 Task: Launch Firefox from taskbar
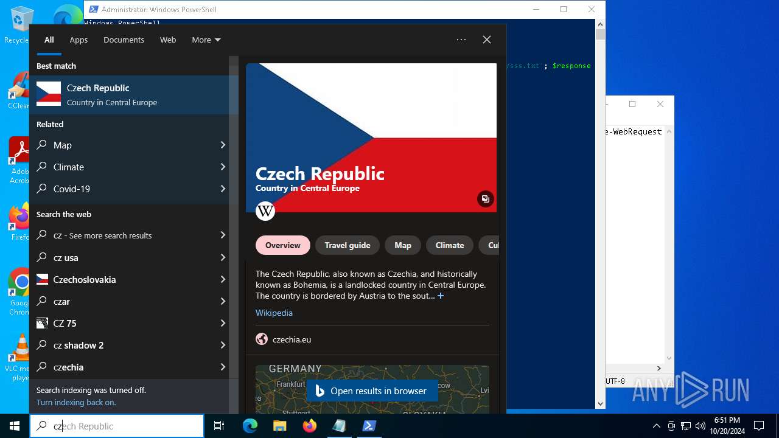pyautogui.click(x=310, y=426)
